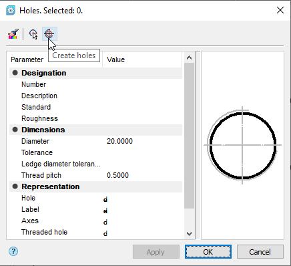Collapse the Designation group

(15, 73)
